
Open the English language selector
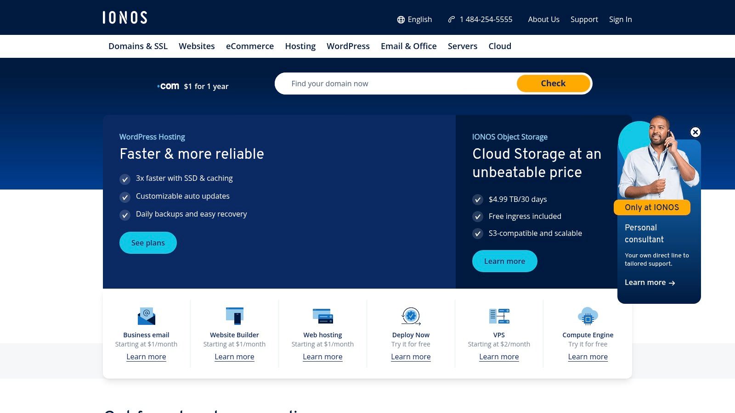point(414,19)
